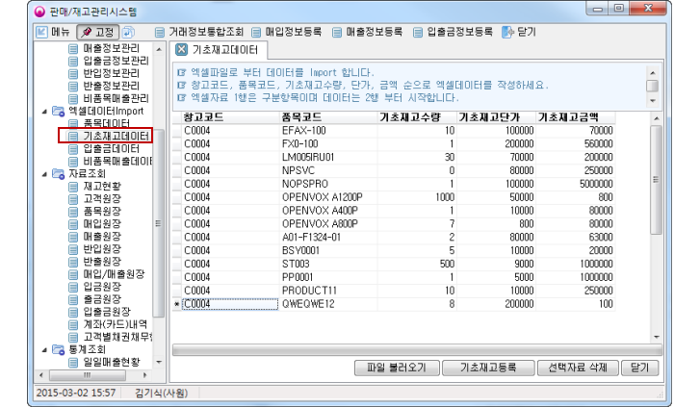Screen dimensions: 700x407
Task: Click the refresh icon next to 고정
Action: pos(128,32)
